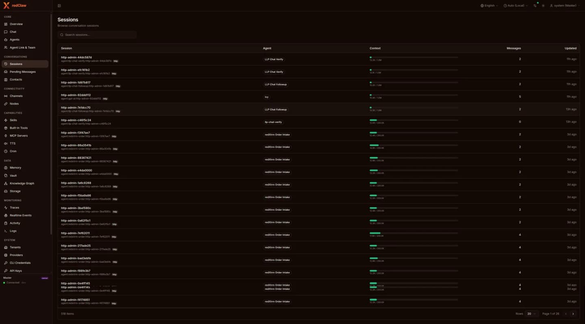Open the TTS speaker icon
This screenshot has width=585, height=324.
coord(6,143)
